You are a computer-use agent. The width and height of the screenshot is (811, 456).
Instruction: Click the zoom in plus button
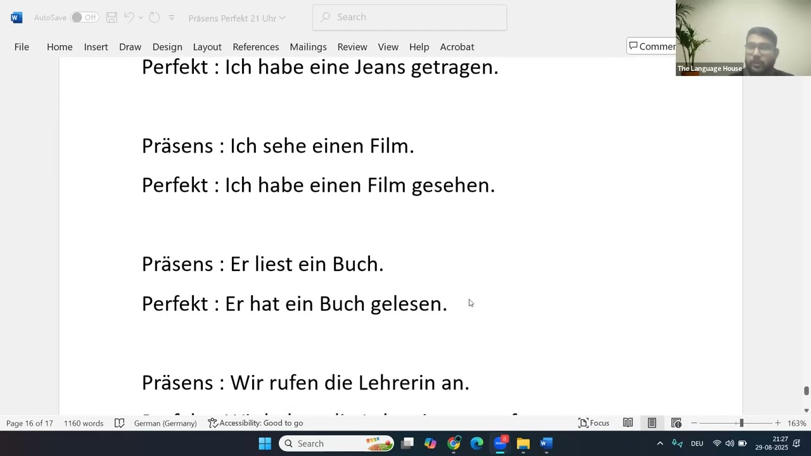[777, 423]
